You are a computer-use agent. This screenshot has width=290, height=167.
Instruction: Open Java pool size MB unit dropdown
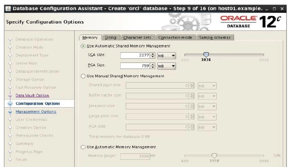pos(207,106)
